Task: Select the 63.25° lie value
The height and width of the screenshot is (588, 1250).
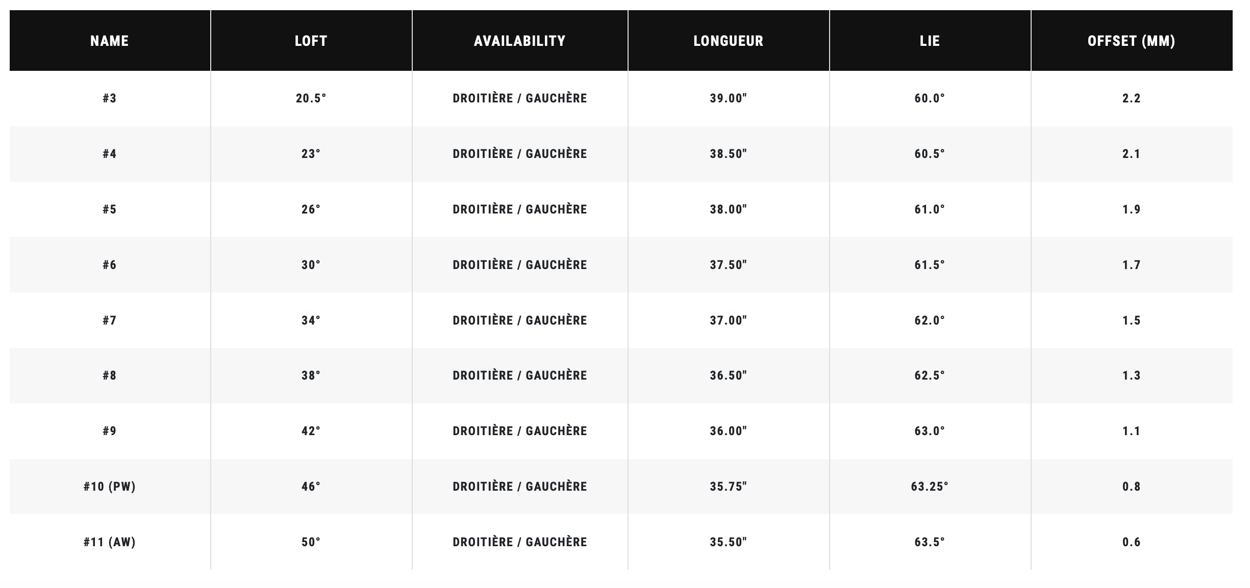Action: pyautogui.click(x=930, y=487)
